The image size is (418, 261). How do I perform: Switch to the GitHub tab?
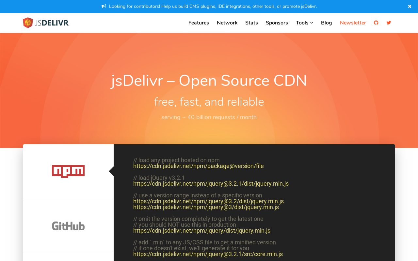pyautogui.click(x=68, y=226)
